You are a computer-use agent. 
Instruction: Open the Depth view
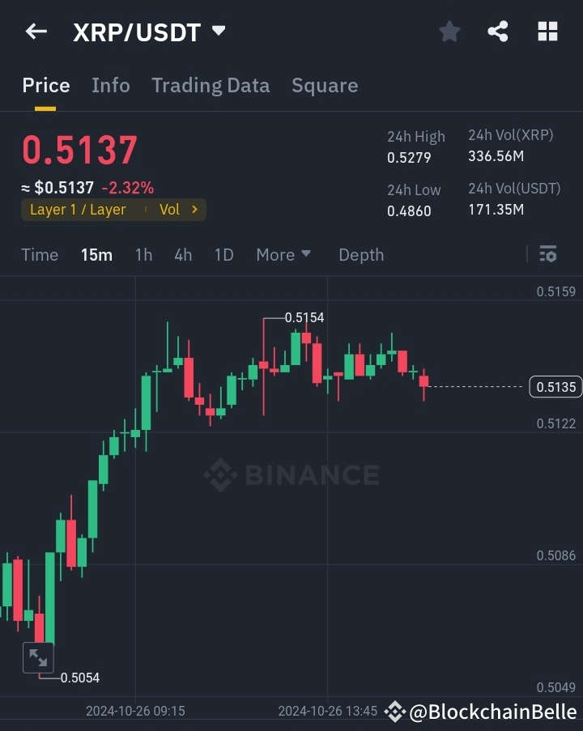[361, 254]
